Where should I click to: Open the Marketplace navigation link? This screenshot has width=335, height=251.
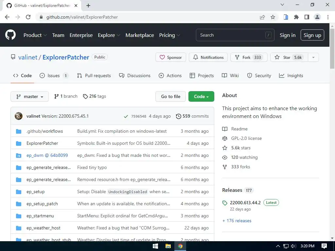140,35
